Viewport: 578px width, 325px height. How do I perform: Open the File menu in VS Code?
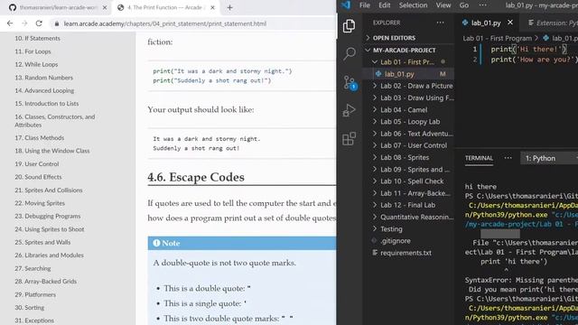click(x=365, y=5)
